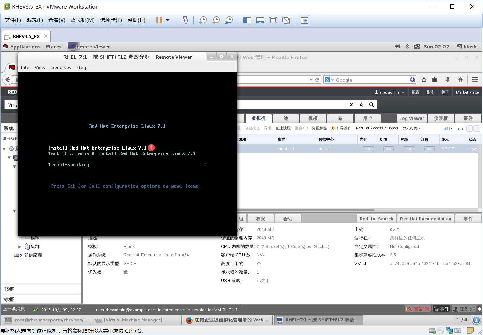The image size is (483, 335).
Task: Open the 显示报告 dropdown
Action: click(x=412, y=128)
